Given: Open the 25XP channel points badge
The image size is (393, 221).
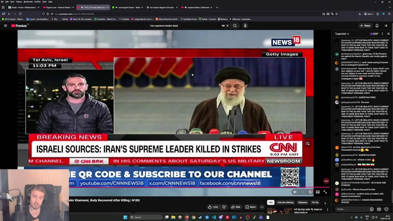Looking at the screenshot, I should click(374, 34).
